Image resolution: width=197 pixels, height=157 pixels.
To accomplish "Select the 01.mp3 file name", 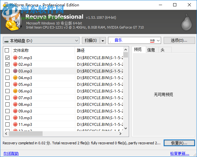I will tap(25, 58).
